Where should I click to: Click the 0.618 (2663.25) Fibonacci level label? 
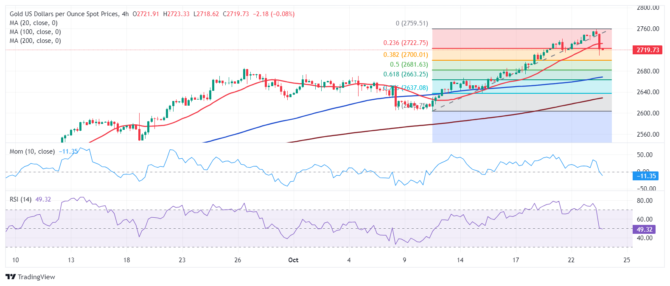406,74
